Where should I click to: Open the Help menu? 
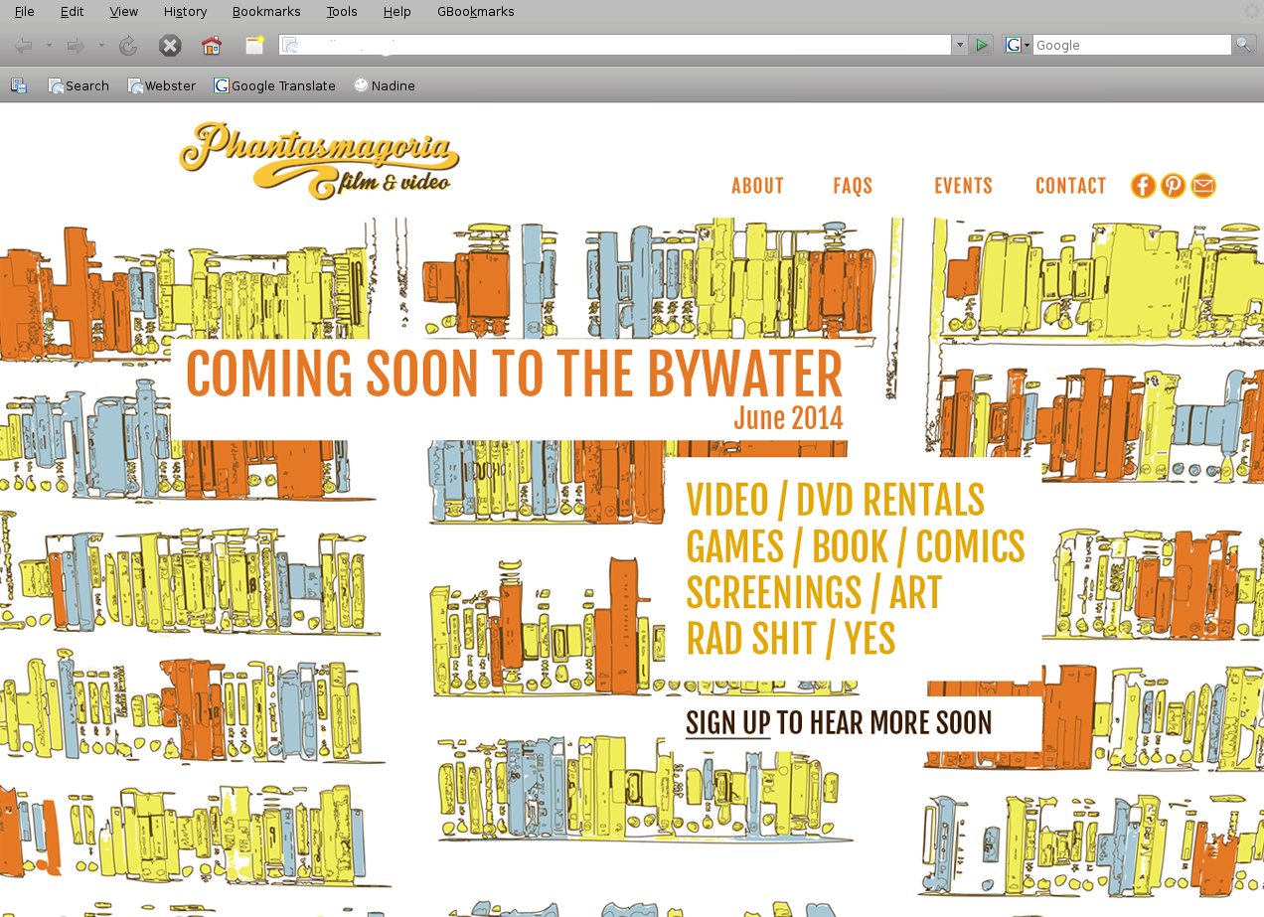[x=396, y=12]
